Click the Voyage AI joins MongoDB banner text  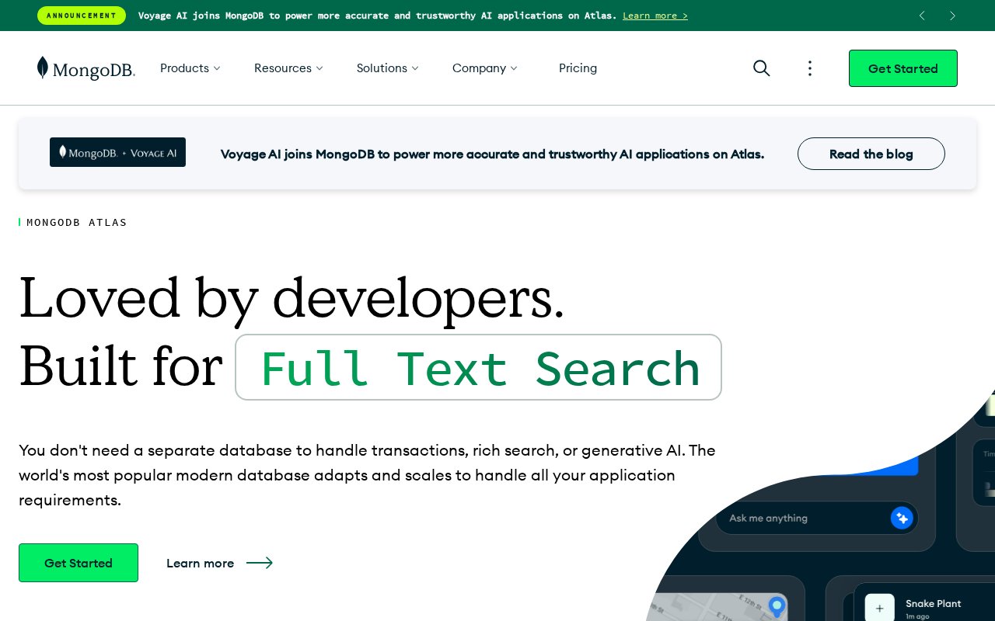pos(492,154)
